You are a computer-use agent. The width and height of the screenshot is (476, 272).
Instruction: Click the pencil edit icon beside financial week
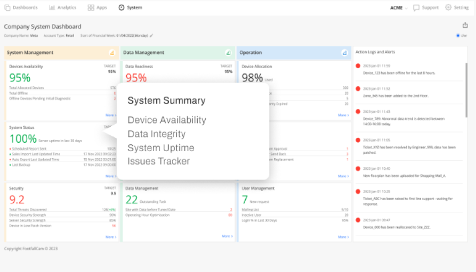click(x=151, y=35)
